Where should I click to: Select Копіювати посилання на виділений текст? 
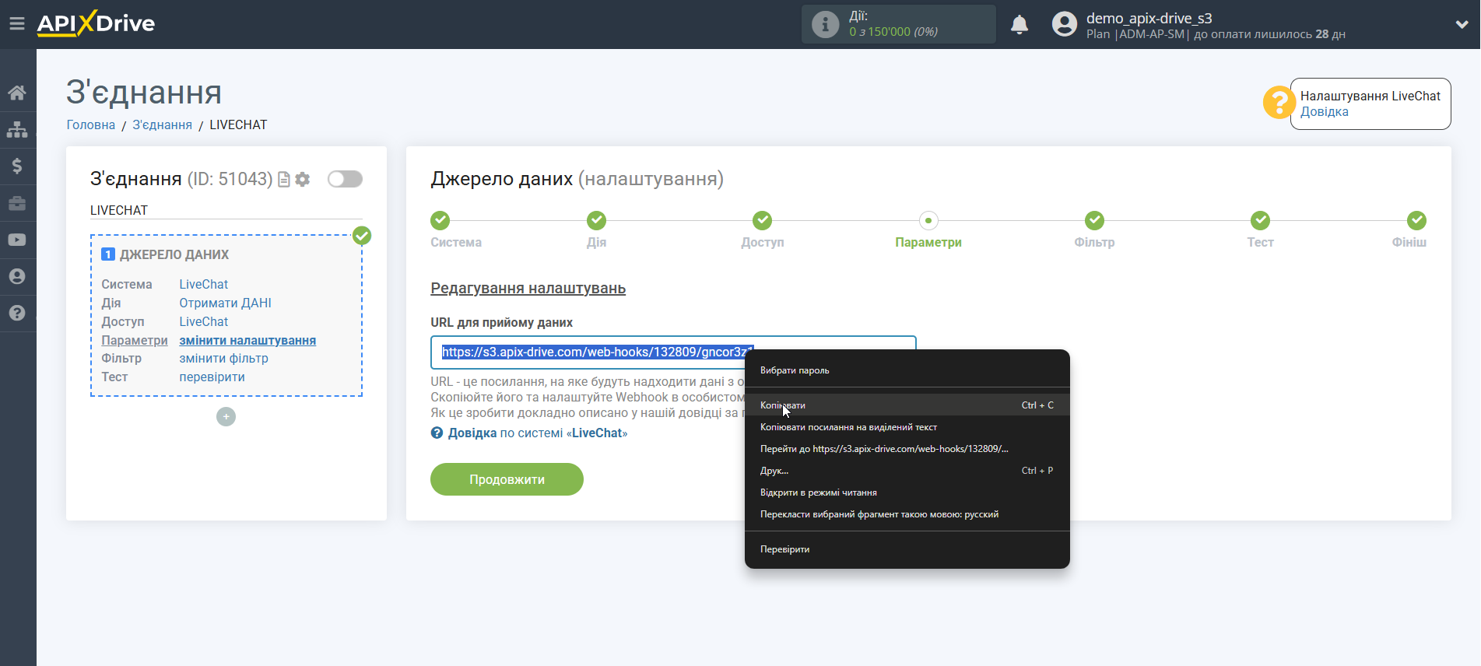point(907,426)
